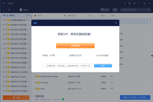Click the home icon in title bar
This screenshot has width=153, height=102.
[x=4, y=3]
